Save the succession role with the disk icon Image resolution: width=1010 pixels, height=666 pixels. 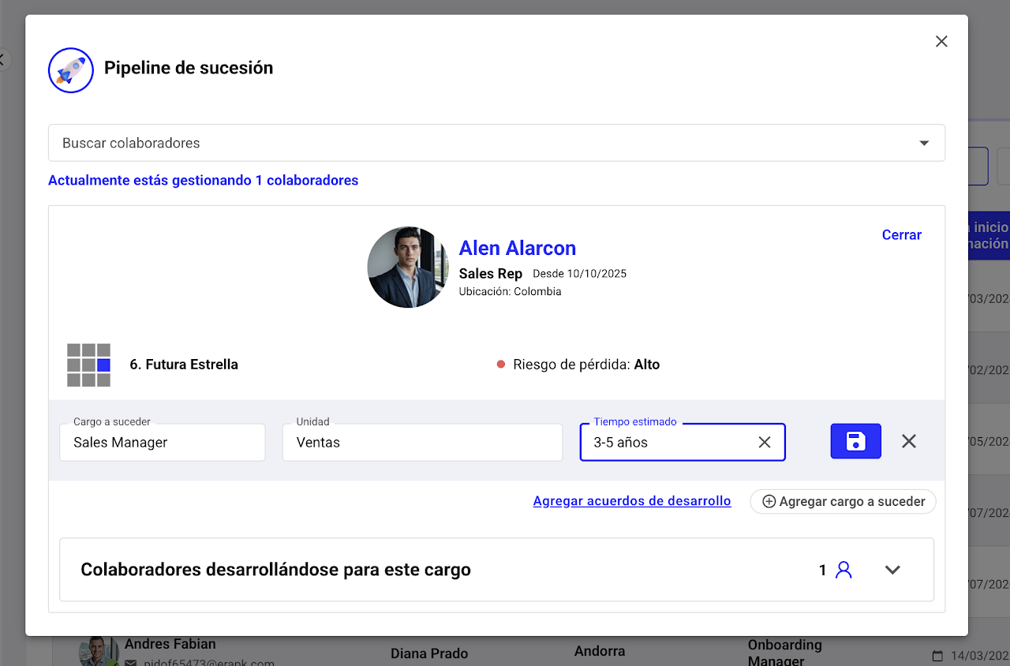point(855,441)
